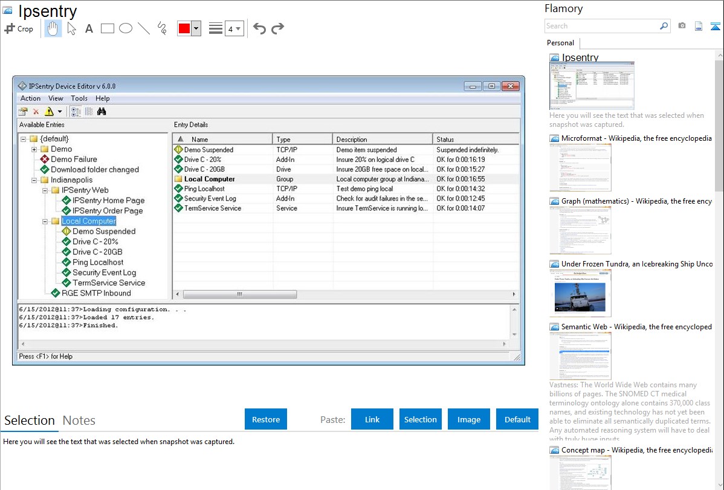Click the Paste Link button

click(372, 419)
